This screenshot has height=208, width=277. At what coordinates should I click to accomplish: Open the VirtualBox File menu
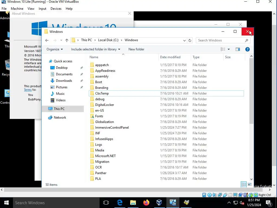point(4,9)
